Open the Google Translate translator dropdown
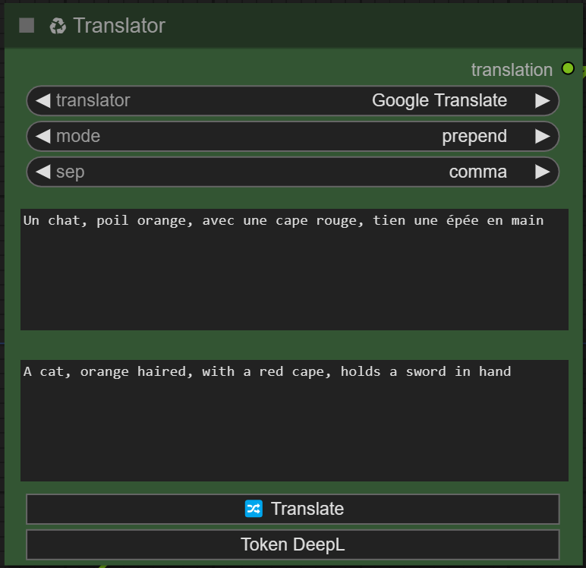 pyautogui.click(x=439, y=100)
